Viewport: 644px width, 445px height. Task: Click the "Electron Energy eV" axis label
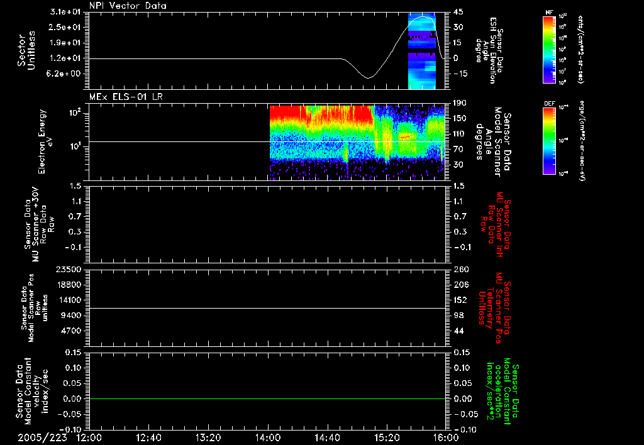[x=45, y=141]
